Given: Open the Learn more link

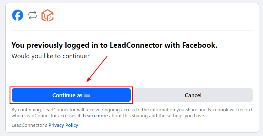Looking at the screenshot, I should 95,115.
